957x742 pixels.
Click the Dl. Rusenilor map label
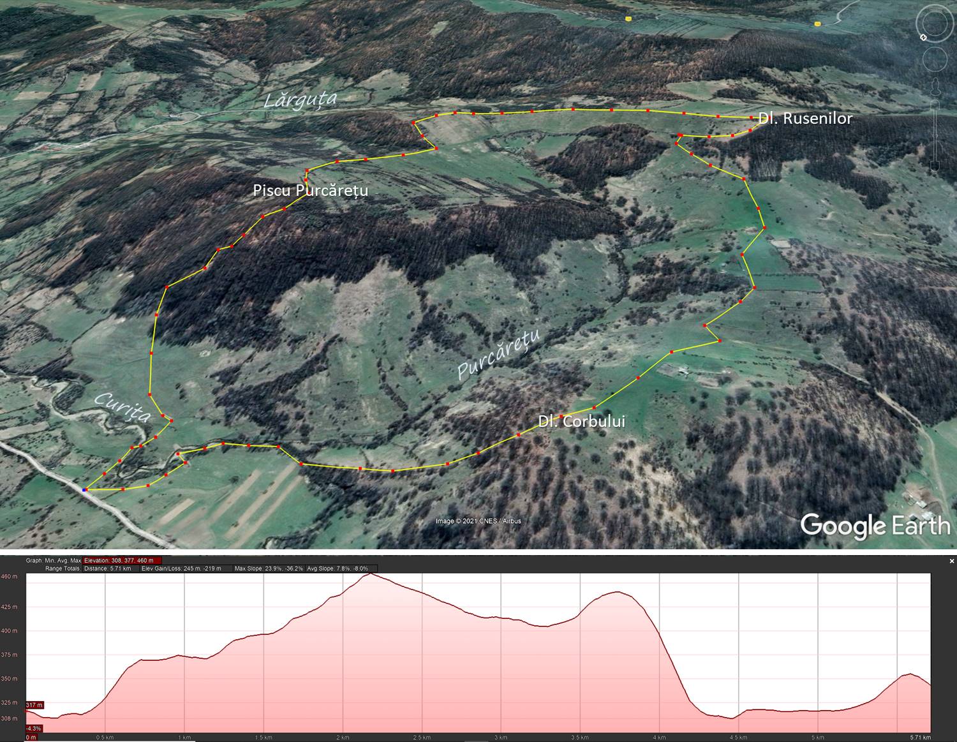click(804, 118)
